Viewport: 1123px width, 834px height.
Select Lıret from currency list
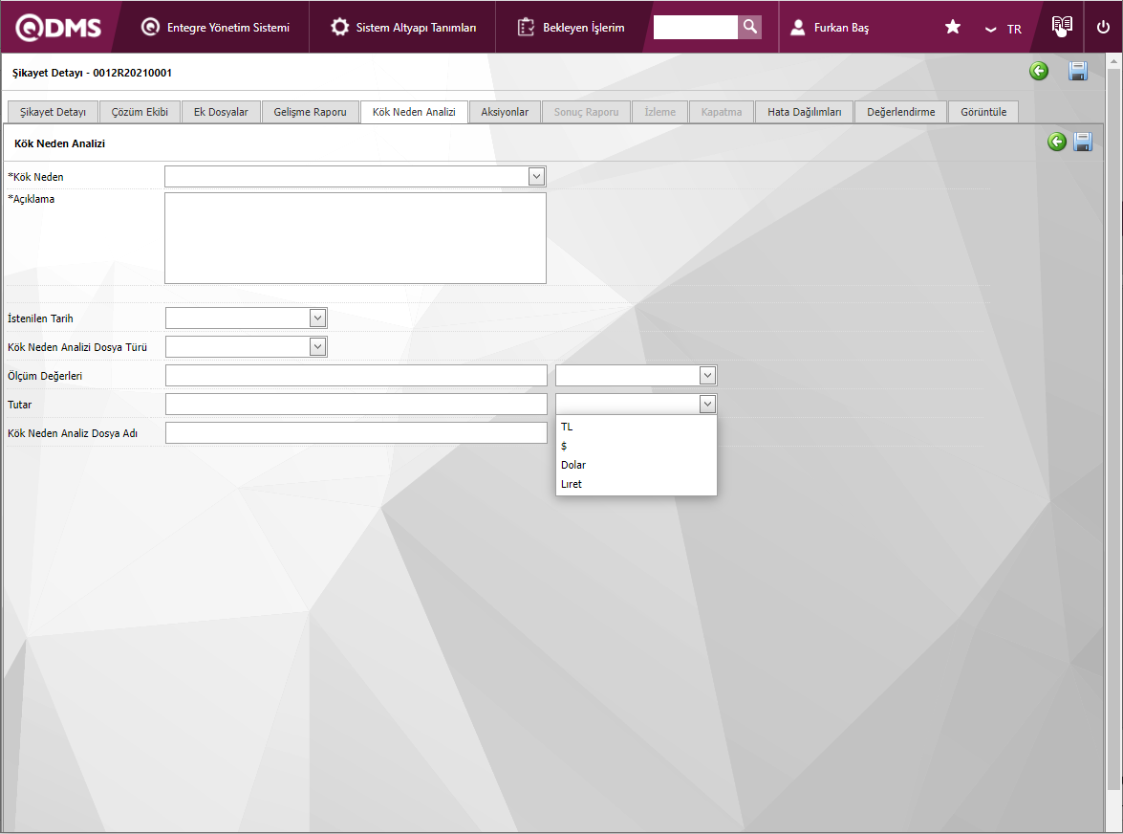coord(636,484)
